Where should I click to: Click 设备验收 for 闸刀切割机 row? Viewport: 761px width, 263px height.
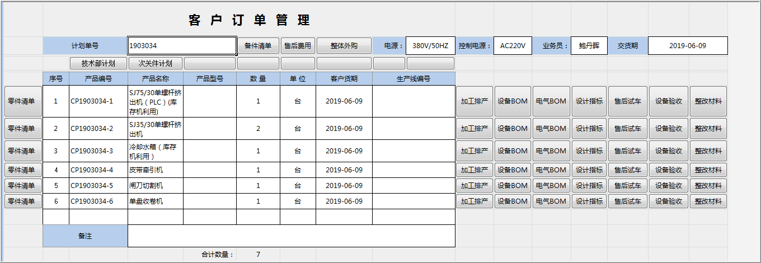tap(669, 186)
